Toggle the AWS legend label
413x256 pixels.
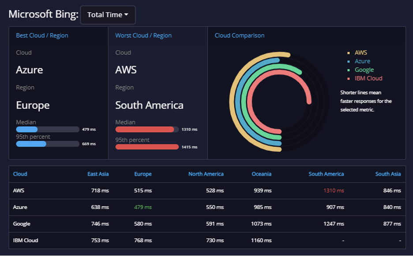click(x=360, y=52)
